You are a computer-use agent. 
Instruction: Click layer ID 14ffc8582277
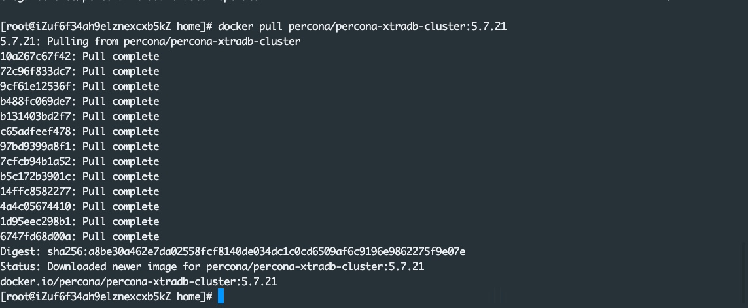[x=37, y=192]
